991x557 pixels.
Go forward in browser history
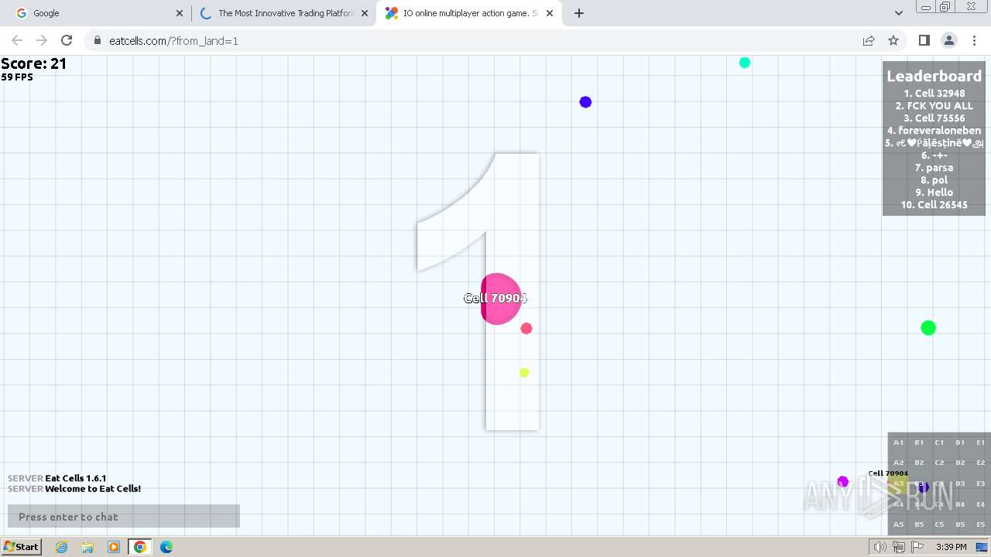tap(42, 40)
